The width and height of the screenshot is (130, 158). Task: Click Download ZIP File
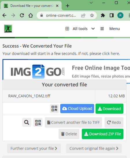pyautogui.click(x=103, y=134)
